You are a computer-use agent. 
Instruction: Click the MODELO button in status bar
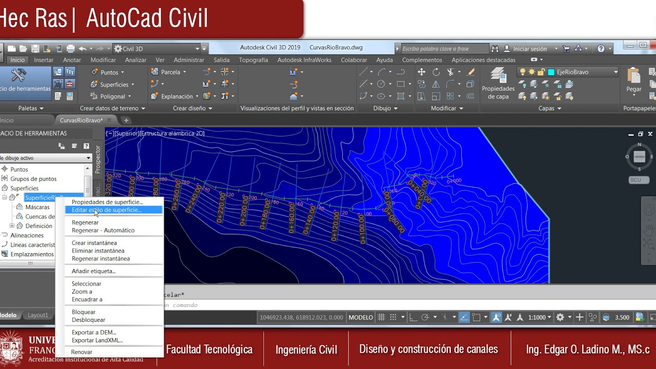coord(361,317)
